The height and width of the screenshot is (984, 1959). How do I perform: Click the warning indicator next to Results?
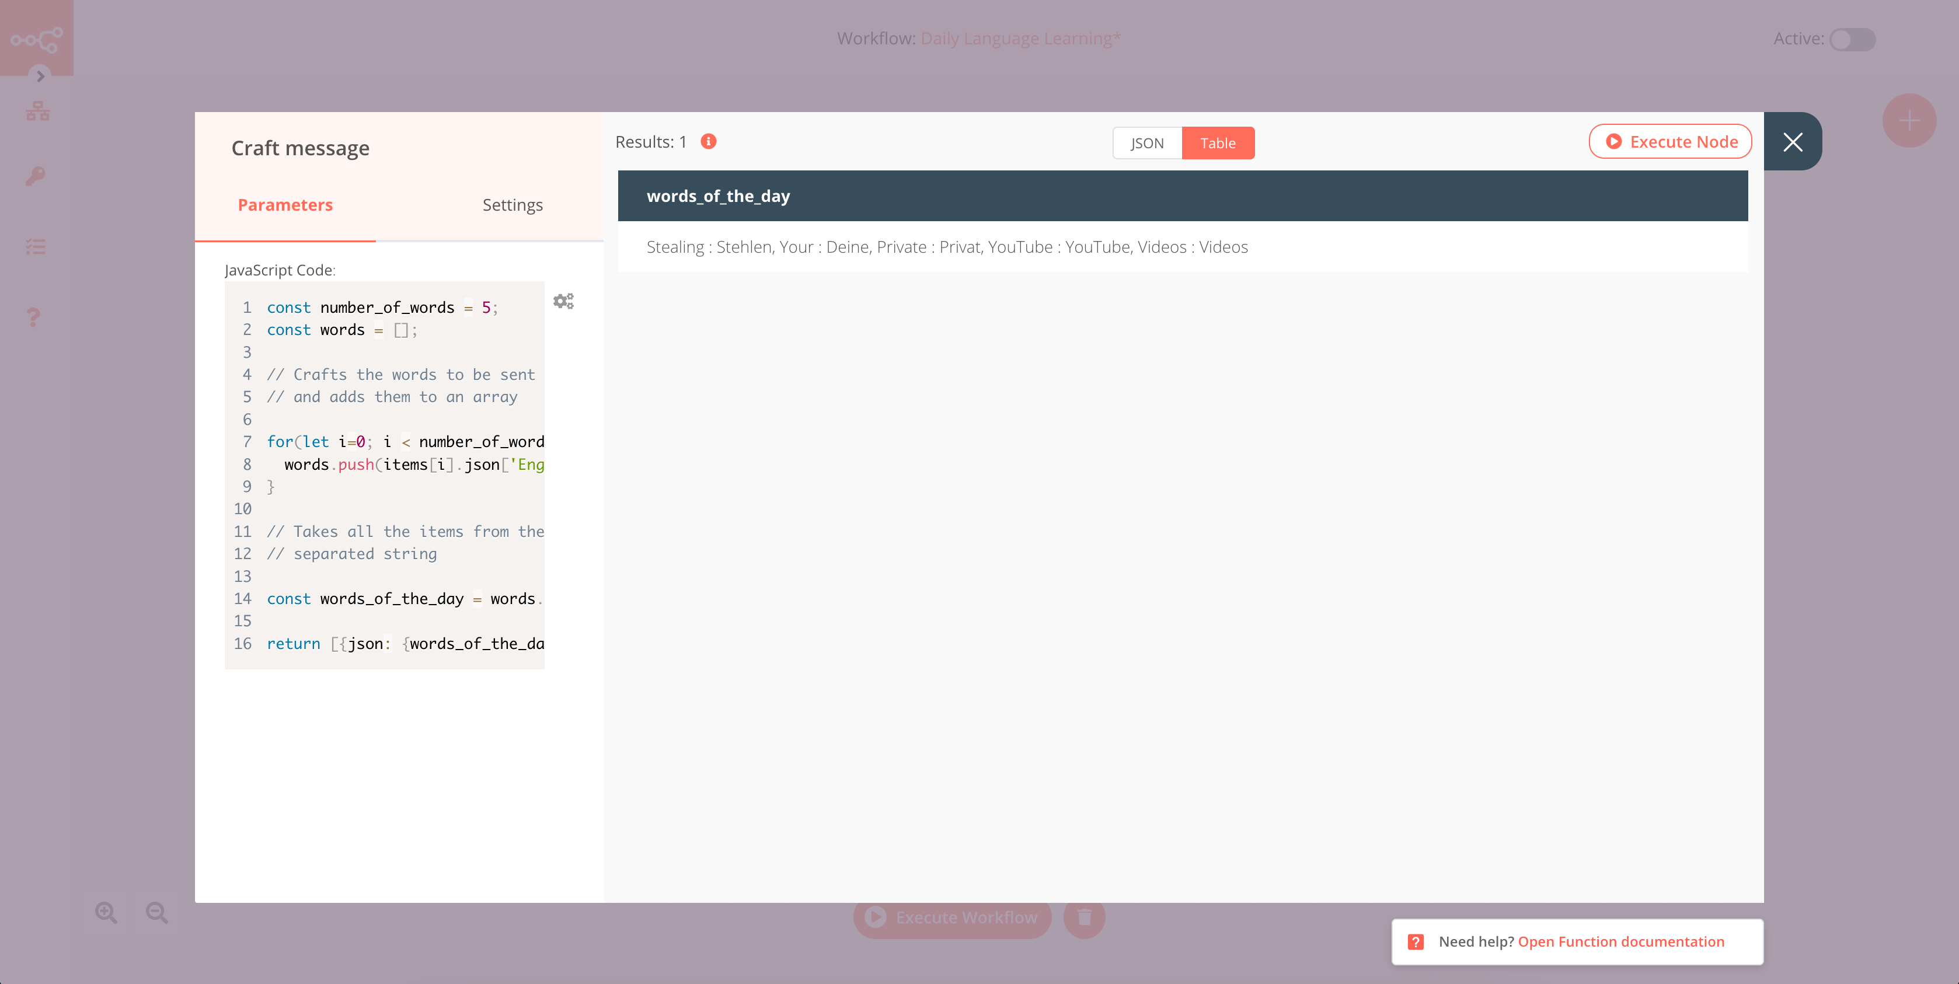click(x=709, y=141)
